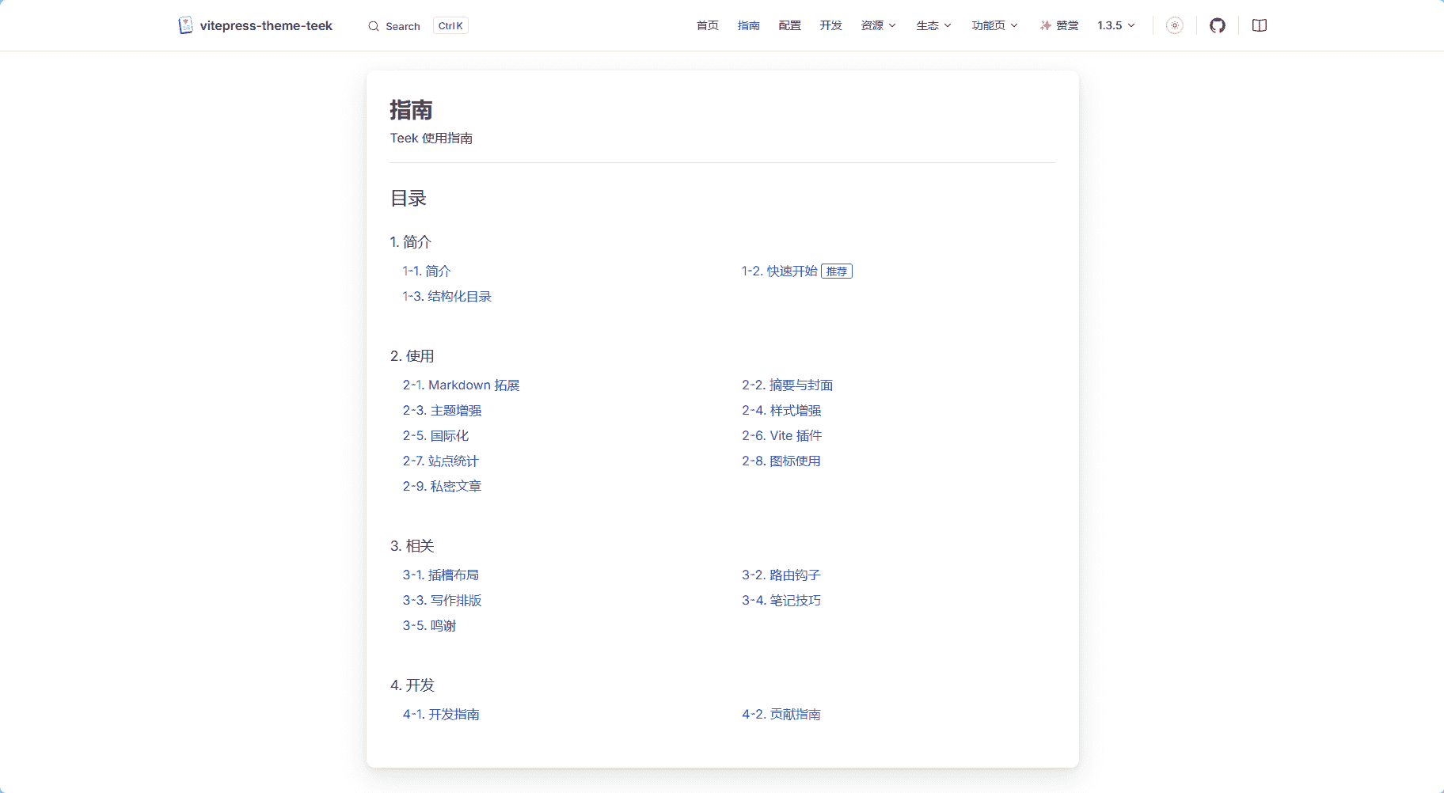Navigate to 首页 in the navbar
Image resolution: width=1444 pixels, height=793 pixels.
tap(707, 25)
